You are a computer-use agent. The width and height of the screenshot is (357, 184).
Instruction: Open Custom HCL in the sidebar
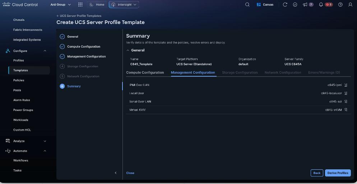[x=22, y=130]
